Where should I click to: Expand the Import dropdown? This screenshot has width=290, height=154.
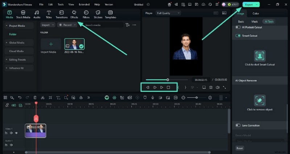(47, 25)
